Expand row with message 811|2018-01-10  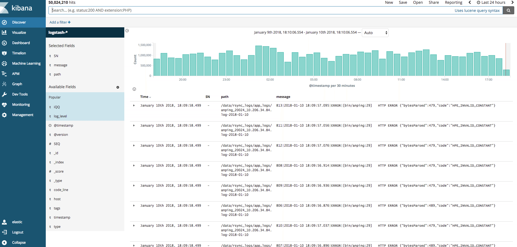click(x=134, y=126)
